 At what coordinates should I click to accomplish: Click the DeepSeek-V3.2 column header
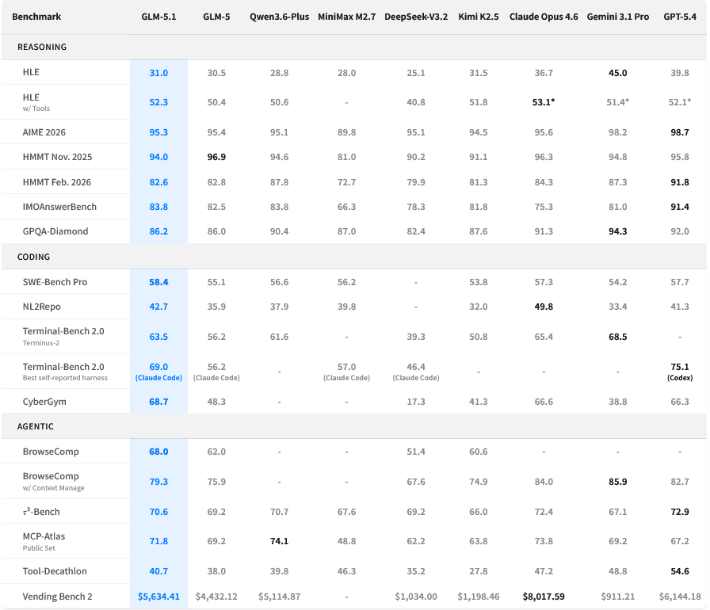(416, 17)
